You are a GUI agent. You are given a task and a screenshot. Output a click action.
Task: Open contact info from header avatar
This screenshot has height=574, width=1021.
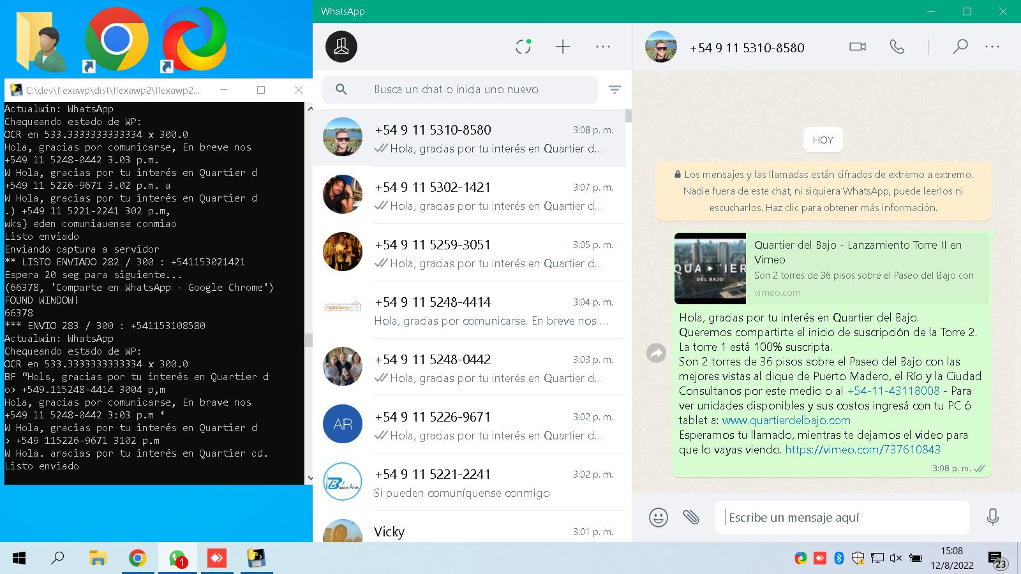661,47
